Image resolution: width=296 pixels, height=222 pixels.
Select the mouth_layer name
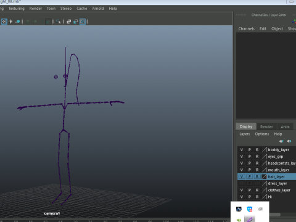point(279,170)
